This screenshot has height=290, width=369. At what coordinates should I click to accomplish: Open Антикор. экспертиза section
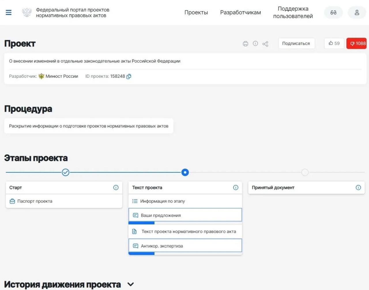click(185, 246)
